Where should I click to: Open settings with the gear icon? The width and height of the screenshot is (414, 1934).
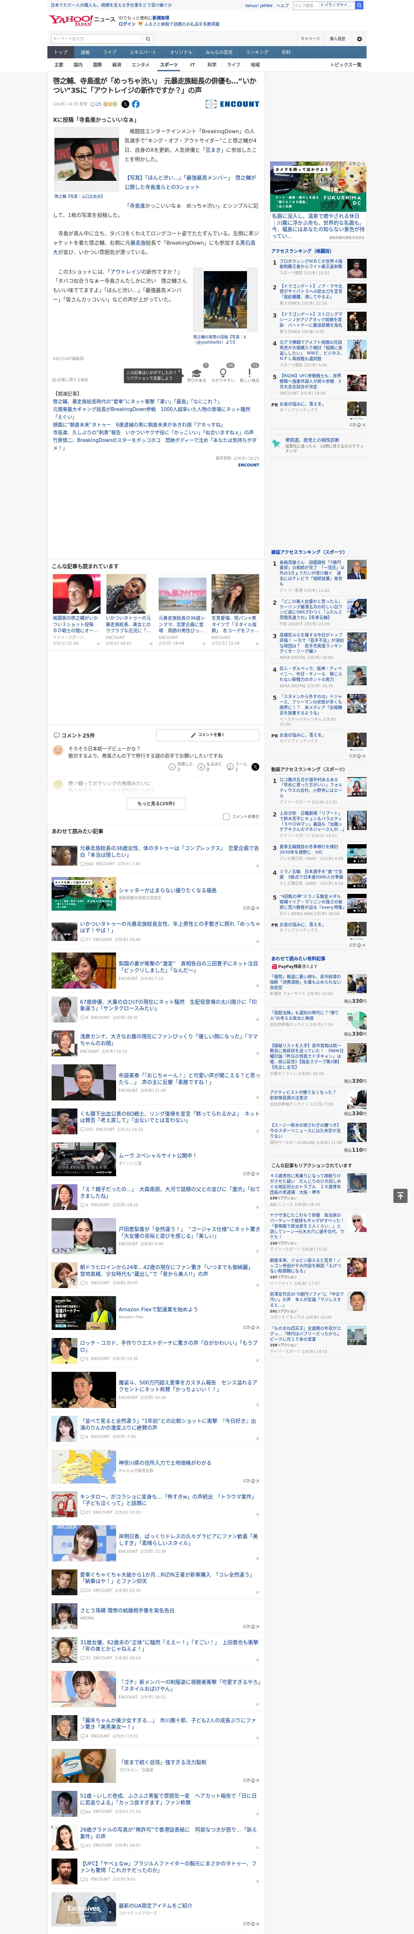pos(359,39)
